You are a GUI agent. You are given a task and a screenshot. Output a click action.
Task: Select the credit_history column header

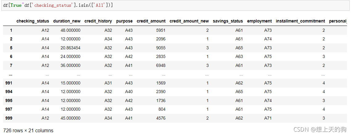coord(98,21)
